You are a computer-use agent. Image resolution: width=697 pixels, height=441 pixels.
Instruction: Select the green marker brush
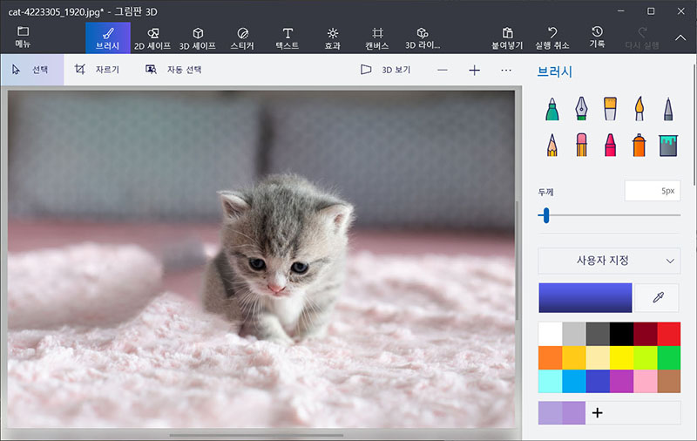click(552, 109)
